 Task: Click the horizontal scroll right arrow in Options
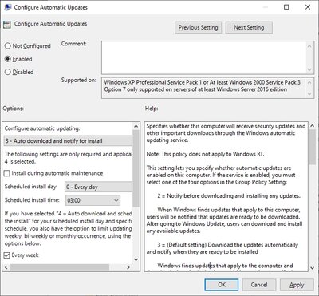pos(128,267)
